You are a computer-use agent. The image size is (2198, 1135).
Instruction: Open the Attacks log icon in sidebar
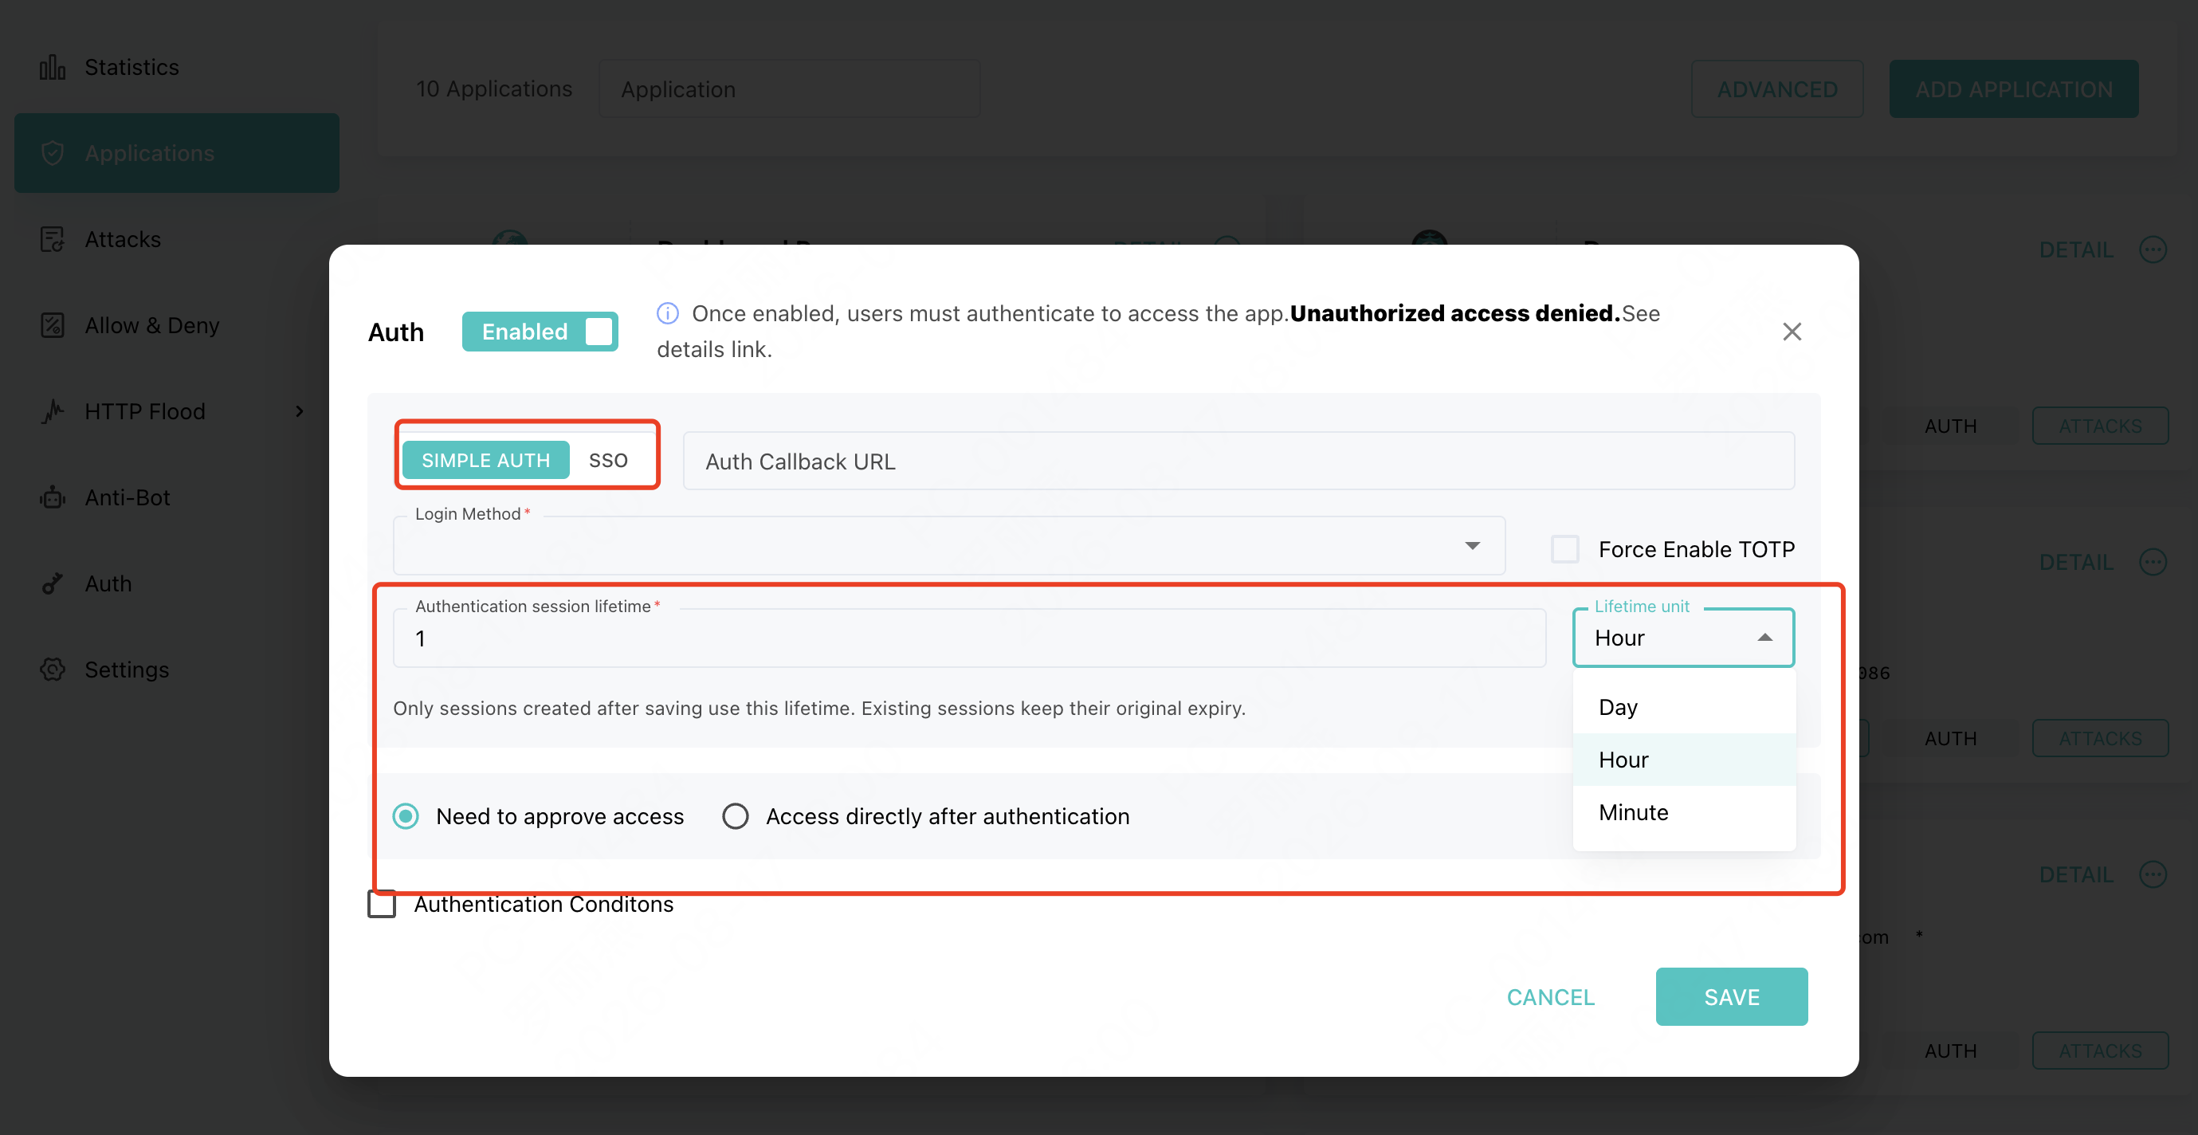click(x=52, y=239)
